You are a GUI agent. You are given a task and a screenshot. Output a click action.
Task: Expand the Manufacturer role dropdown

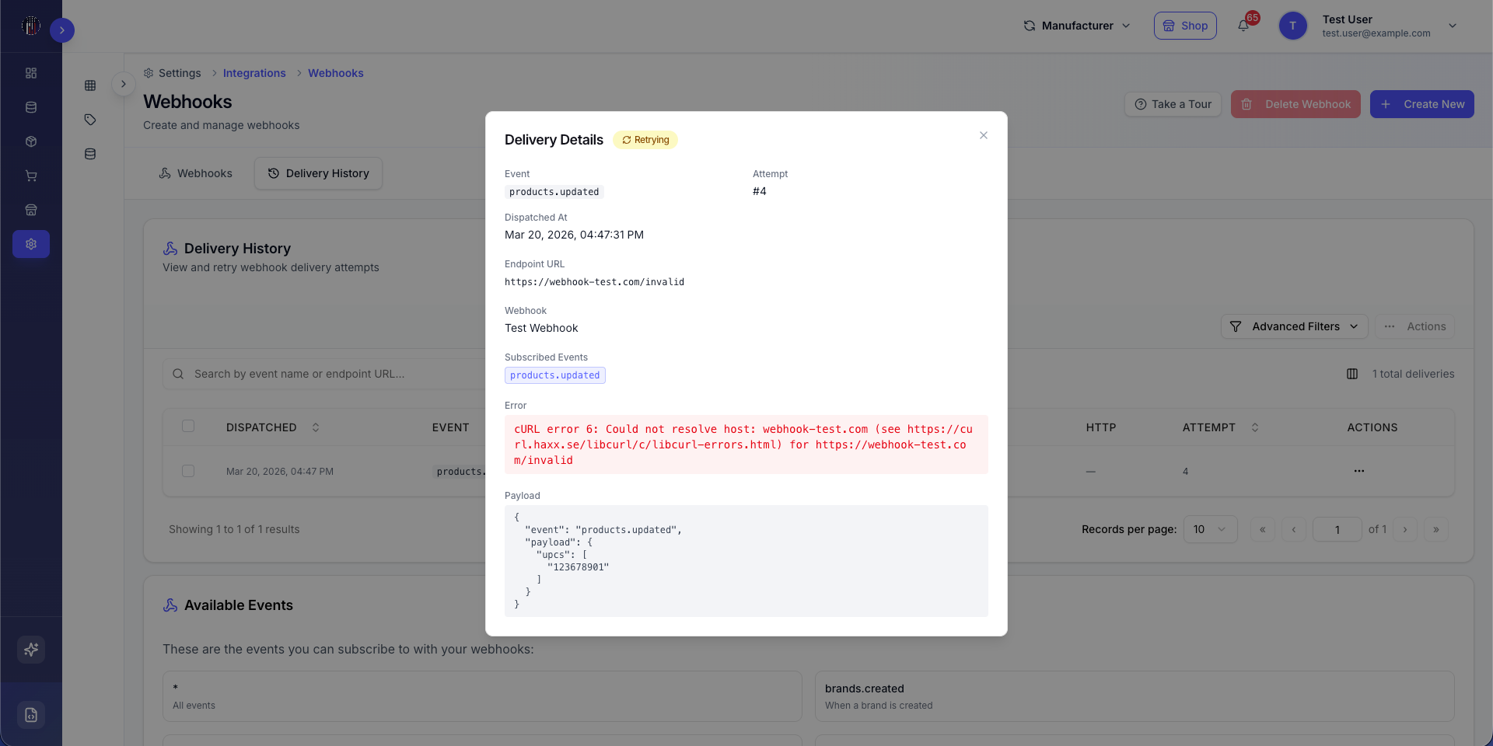(x=1077, y=26)
